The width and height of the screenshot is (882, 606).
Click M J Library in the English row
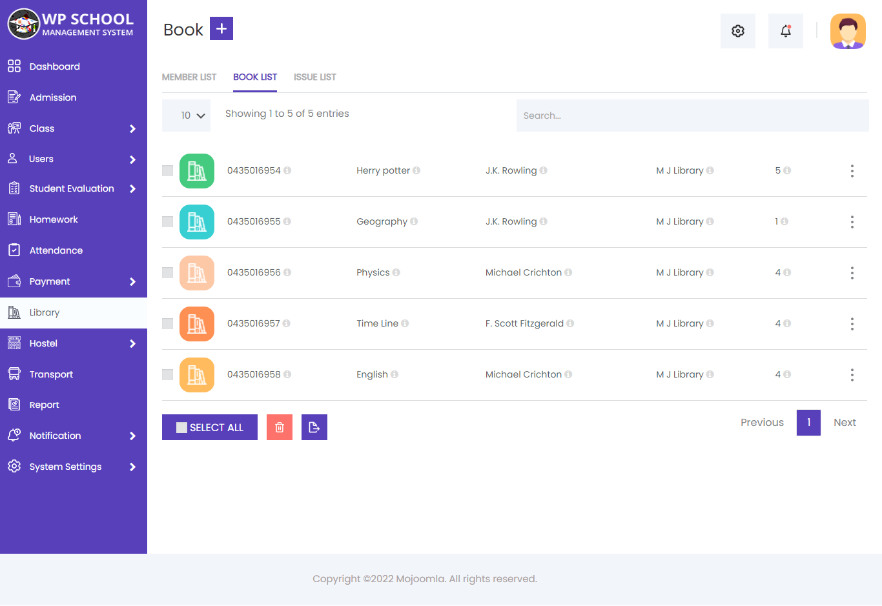(x=680, y=374)
